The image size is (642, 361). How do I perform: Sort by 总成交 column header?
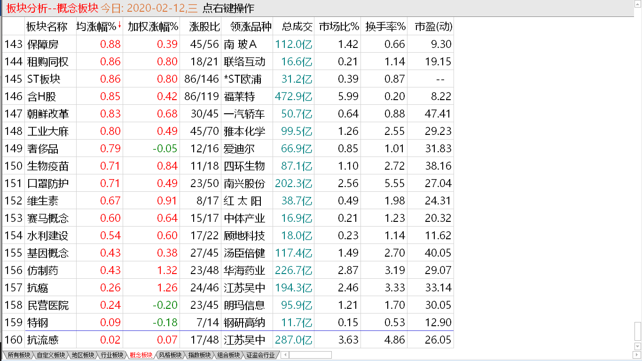298,27
